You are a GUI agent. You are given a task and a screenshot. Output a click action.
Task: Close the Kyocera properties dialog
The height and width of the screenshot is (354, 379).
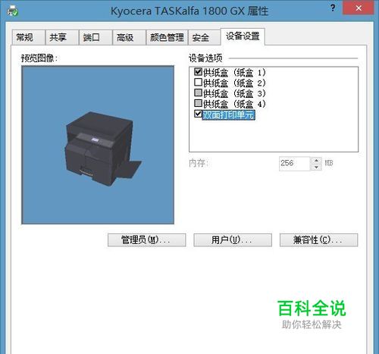[x=358, y=8]
